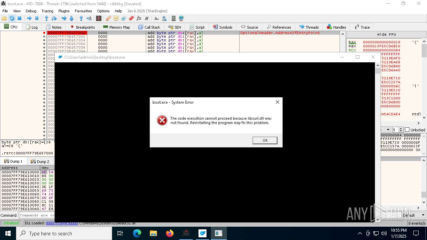This screenshot has width=427, height=240.
Task: Click the Trace over toolbar icon
Action: pos(71,18)
